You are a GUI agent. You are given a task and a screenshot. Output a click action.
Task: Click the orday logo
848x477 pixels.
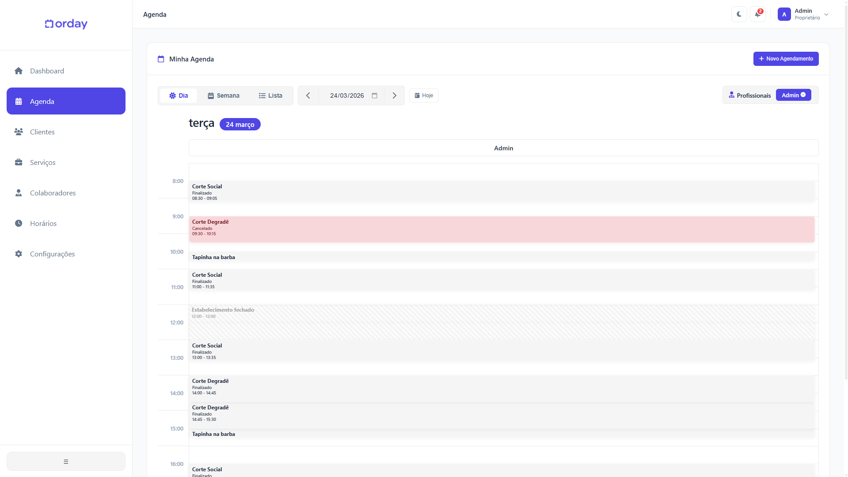(66, 24)
